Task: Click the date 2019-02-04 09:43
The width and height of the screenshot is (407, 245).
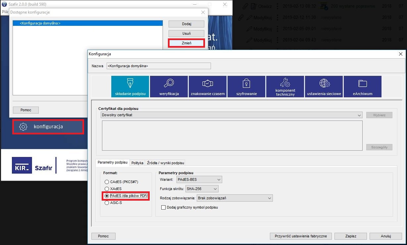Action: click(x=299, y=40)
